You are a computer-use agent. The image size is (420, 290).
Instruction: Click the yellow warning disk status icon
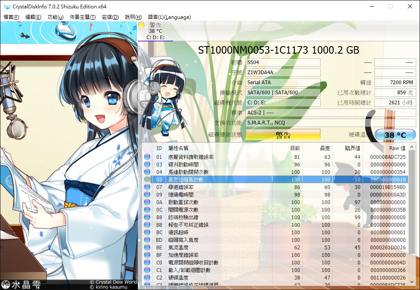click(x=141, y=25)
